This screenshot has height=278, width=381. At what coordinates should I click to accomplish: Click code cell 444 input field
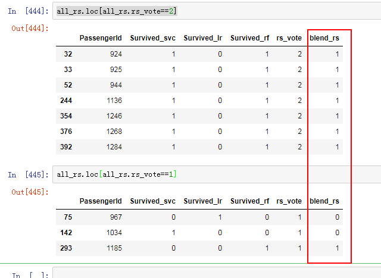(x=217, y=11)
